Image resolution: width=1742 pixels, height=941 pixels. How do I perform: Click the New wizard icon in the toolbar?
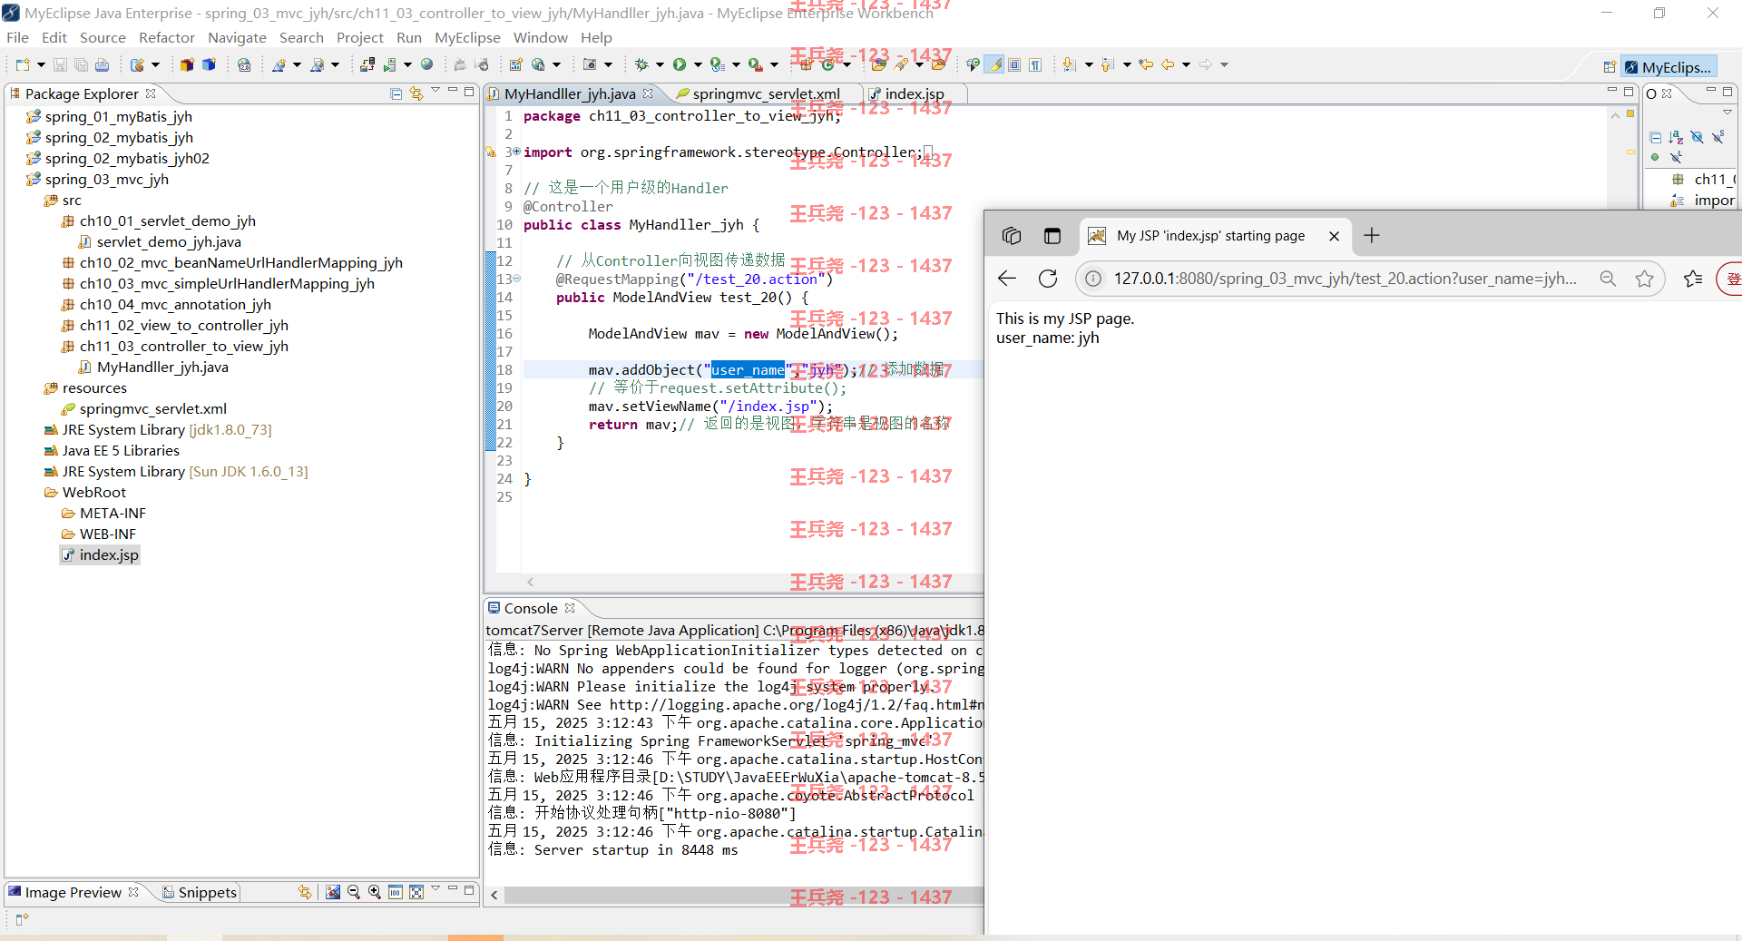click(23, 64)
